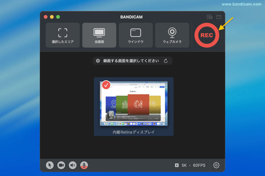Choose the ウインドウ recording mode
The height and width of the screenshot is (176, 265).
click(x=136, y=35)
